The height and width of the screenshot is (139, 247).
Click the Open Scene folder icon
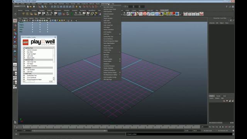tap(31, 7)
